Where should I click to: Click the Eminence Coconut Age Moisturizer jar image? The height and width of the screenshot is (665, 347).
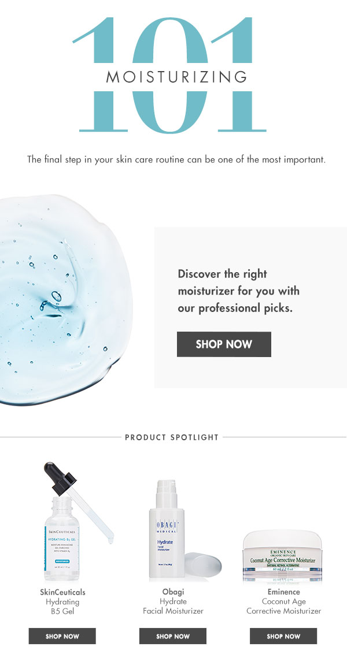282,556
